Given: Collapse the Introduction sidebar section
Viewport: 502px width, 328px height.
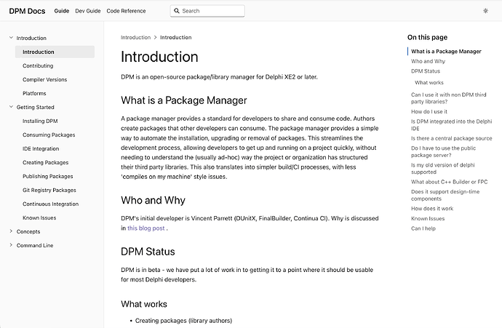Looking at the screenshot, I should pos(11,38).
